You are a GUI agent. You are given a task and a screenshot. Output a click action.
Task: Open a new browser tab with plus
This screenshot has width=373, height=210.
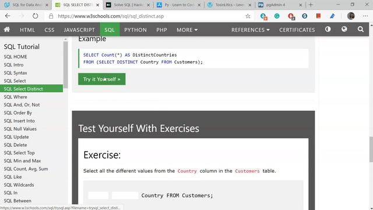311,5
